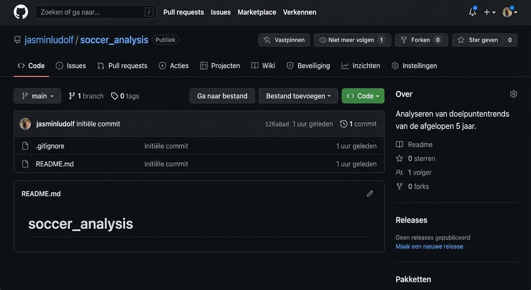
Task: Toggle Ster geven for this repo
Action: (x=478, y=40)
